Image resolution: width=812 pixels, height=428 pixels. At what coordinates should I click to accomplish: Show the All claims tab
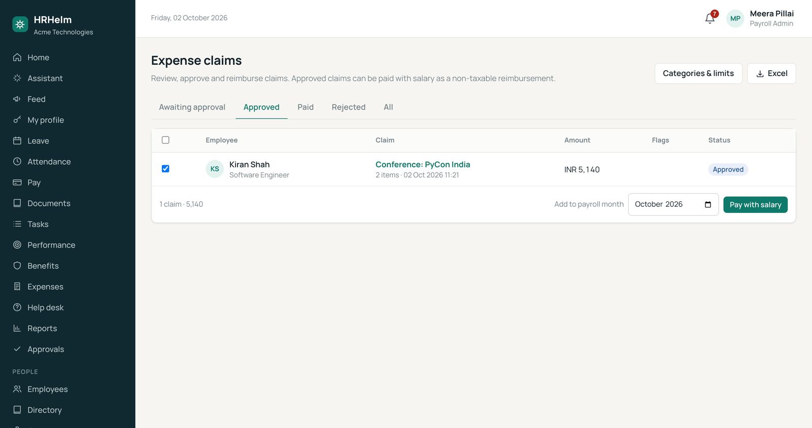(x=388, y=107)
